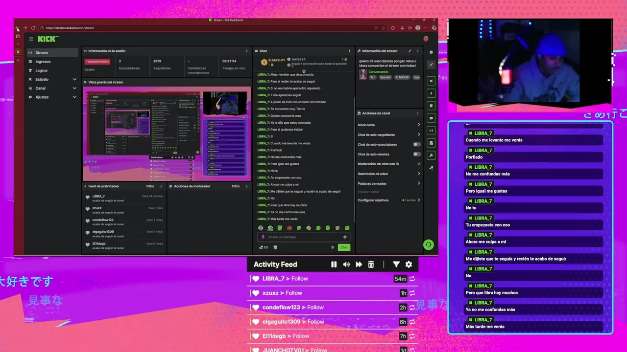Expand the Ajustes menu
This screenshot has height=352, width=627.
pos(52,97)
